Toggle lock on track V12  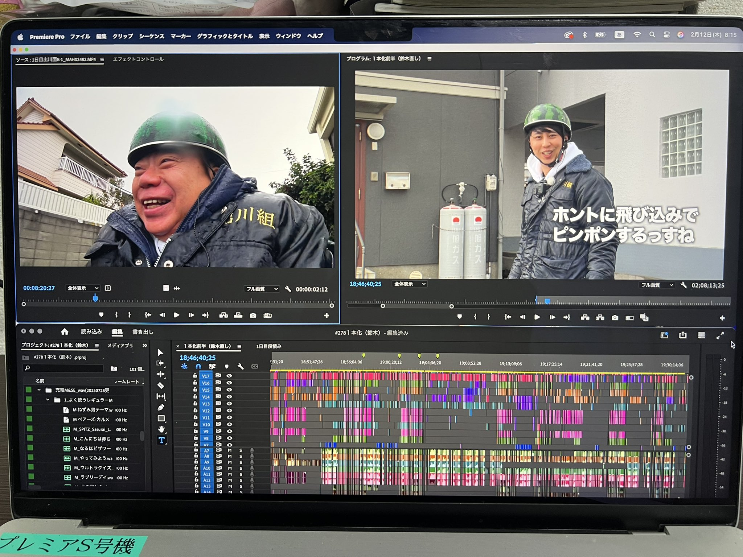point(195,410)
